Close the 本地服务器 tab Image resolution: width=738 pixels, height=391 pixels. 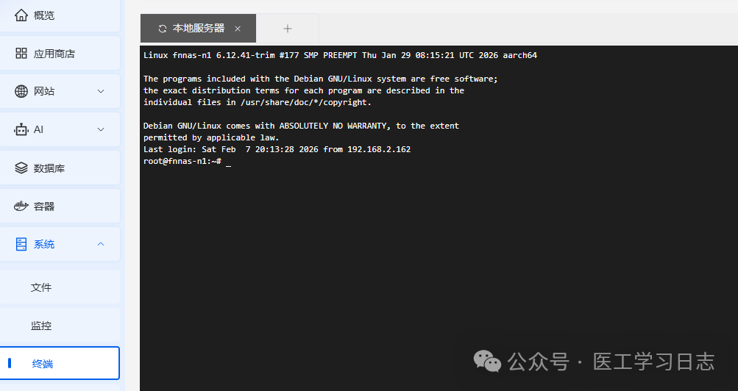[238, 29]
